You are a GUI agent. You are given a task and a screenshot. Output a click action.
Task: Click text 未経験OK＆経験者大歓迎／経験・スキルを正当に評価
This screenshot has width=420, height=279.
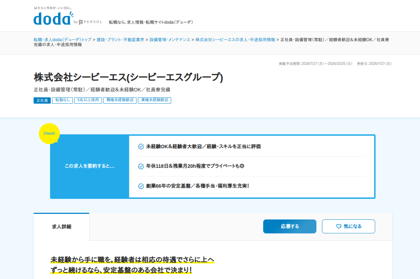coord(203,147)
